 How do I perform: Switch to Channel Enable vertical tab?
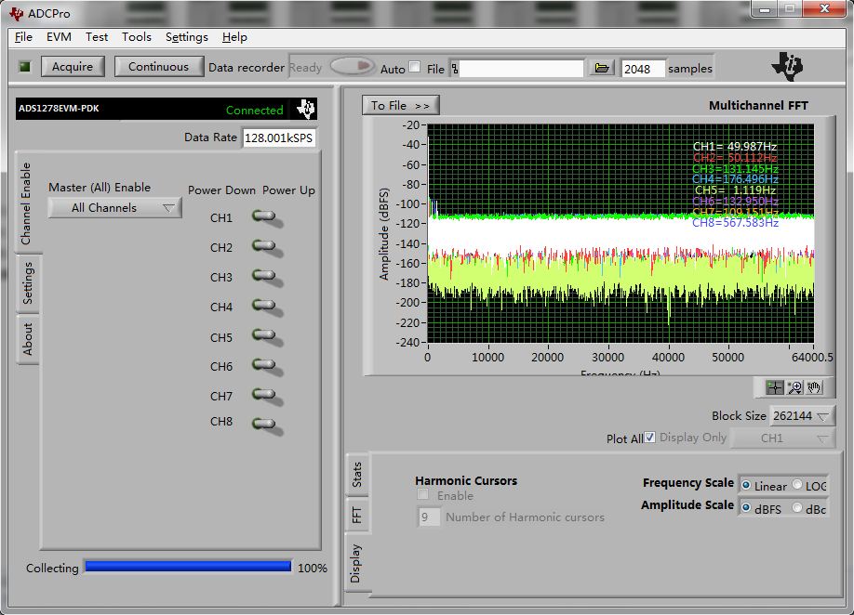pos(27,203)
